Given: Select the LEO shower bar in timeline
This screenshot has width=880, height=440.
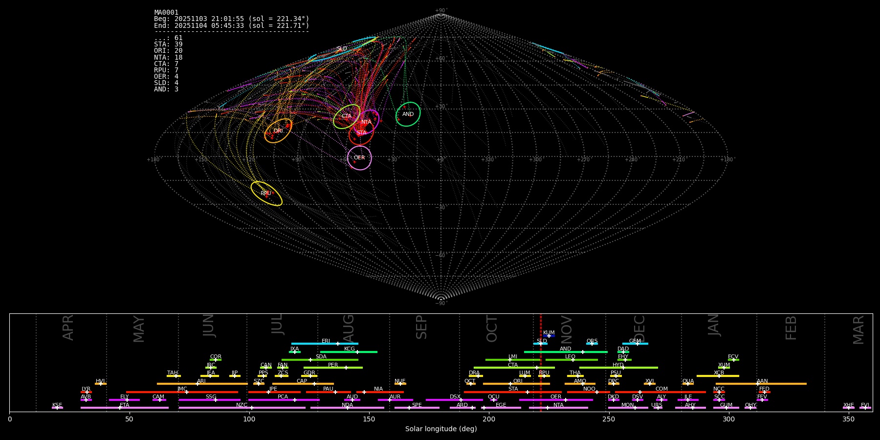Looking at the screenshot, I should pyautogui.click(x=571, y=360).
